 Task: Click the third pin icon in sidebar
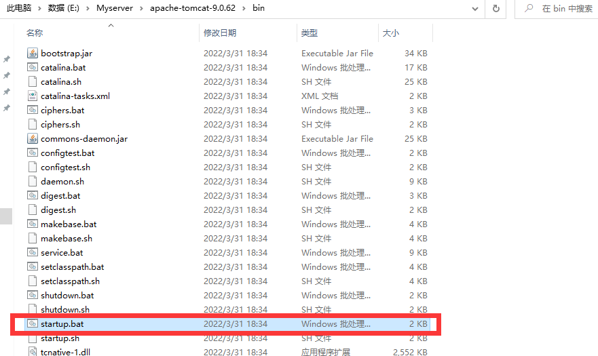coord(7,92)
